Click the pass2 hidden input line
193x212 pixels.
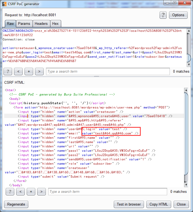click(x=87, y=155)
